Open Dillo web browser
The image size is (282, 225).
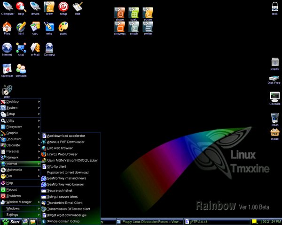tap(71, 148)
